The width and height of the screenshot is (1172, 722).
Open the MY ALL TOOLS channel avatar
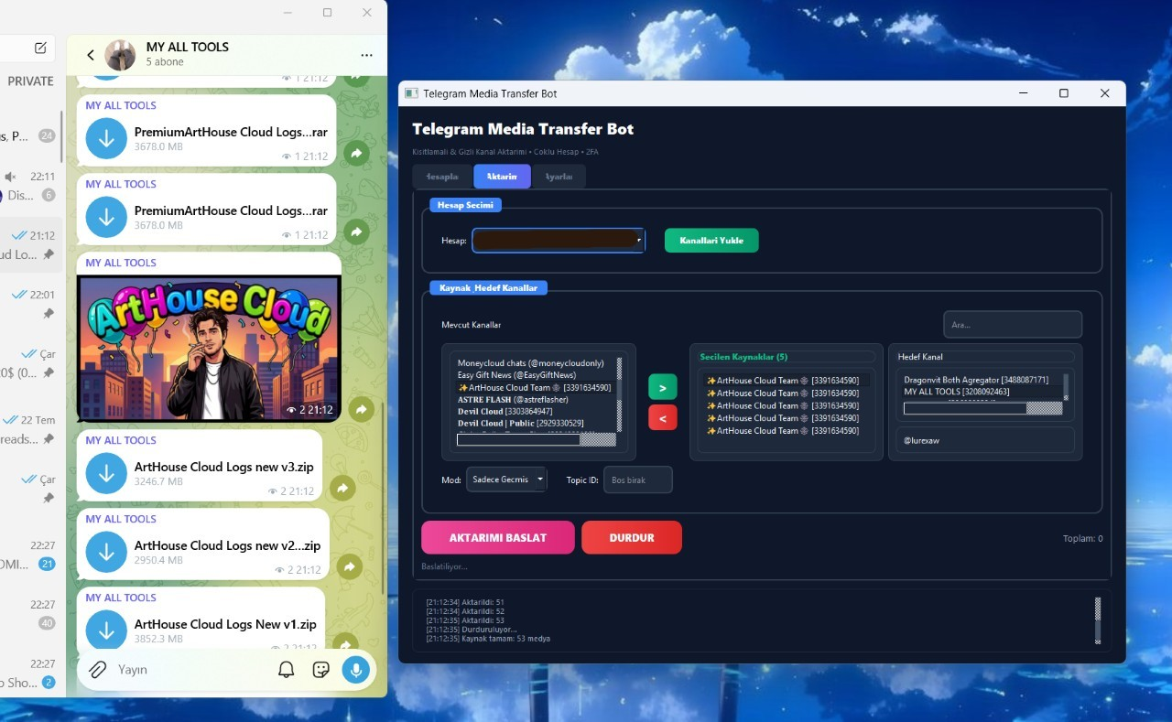click(121, 55)
